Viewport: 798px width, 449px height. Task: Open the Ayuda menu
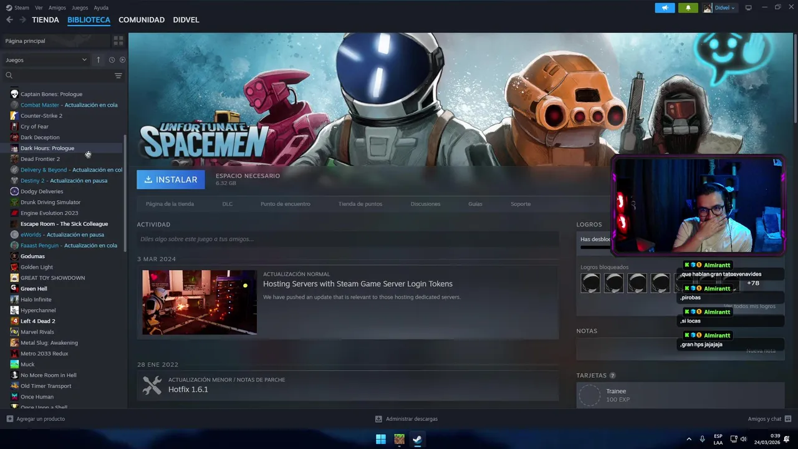coord(101,8)
